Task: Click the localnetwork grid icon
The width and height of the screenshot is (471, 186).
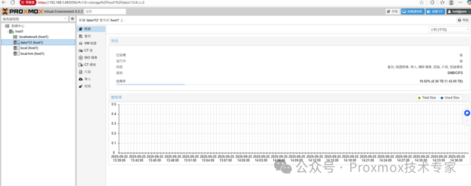Action: [x=15, y=37]
